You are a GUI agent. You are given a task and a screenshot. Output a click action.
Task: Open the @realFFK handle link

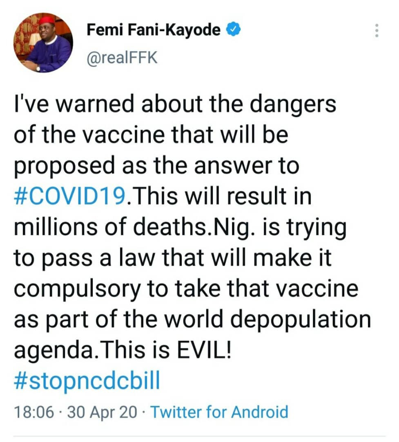pos(121,58)
